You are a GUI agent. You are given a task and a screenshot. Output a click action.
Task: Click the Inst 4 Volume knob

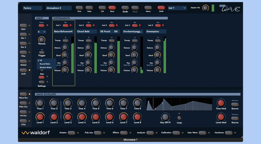pyautogui.click(x=134, y=70)
